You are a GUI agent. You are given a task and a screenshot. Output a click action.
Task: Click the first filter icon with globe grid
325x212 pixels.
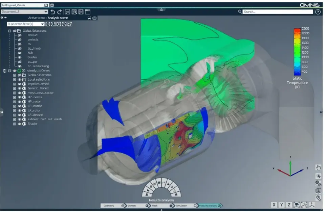(x=48, y=24)
